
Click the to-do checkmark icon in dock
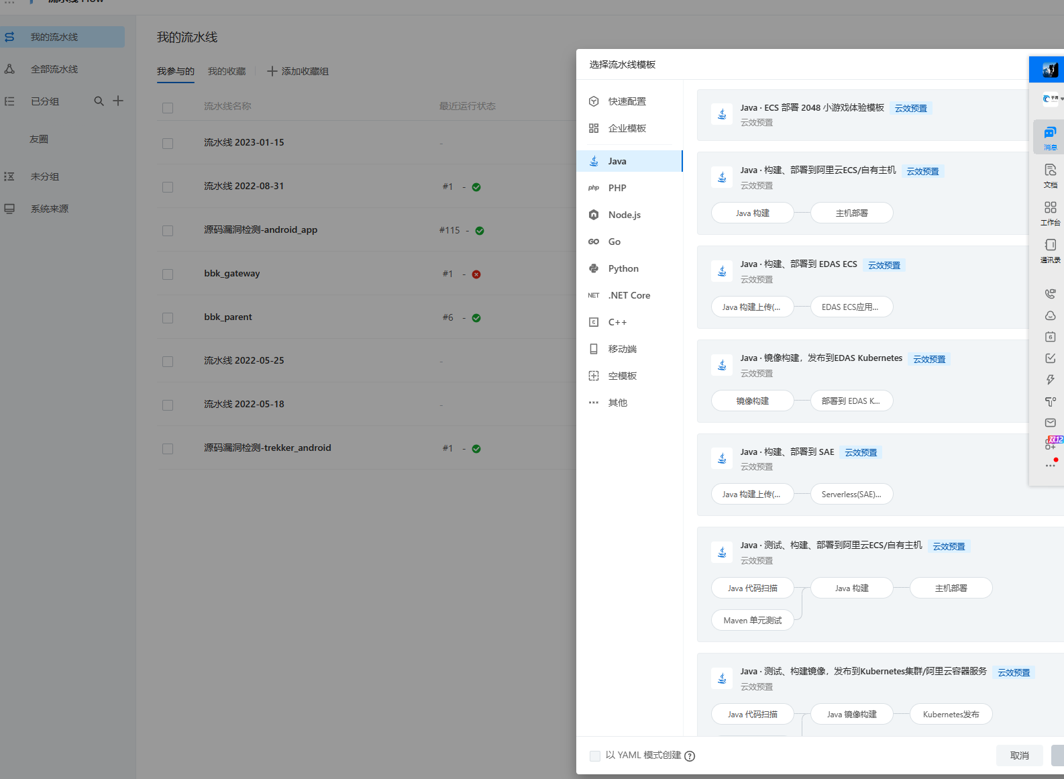pos(1051,358)
